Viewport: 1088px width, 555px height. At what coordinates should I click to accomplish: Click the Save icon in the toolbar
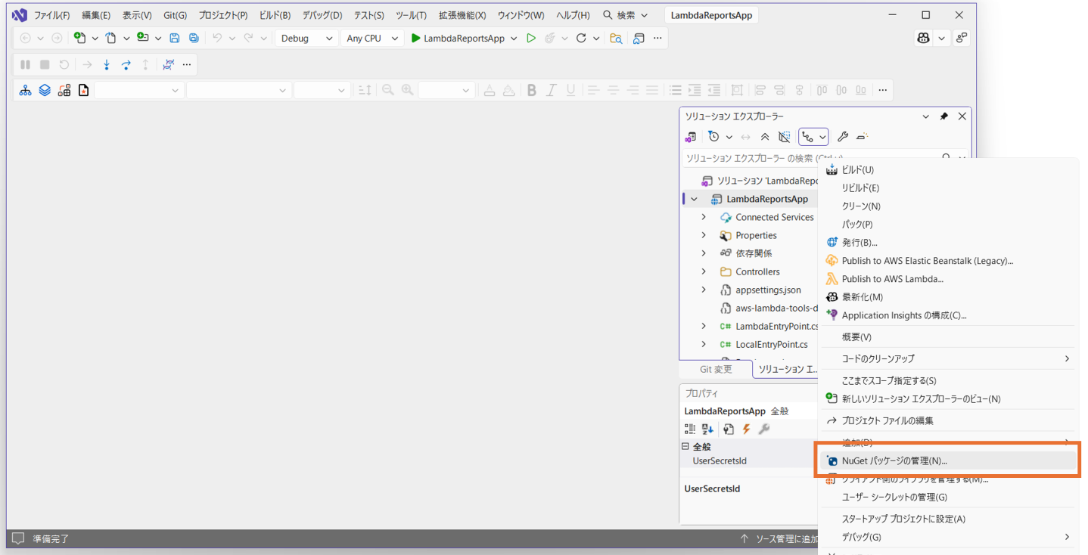tap(175, 38)
